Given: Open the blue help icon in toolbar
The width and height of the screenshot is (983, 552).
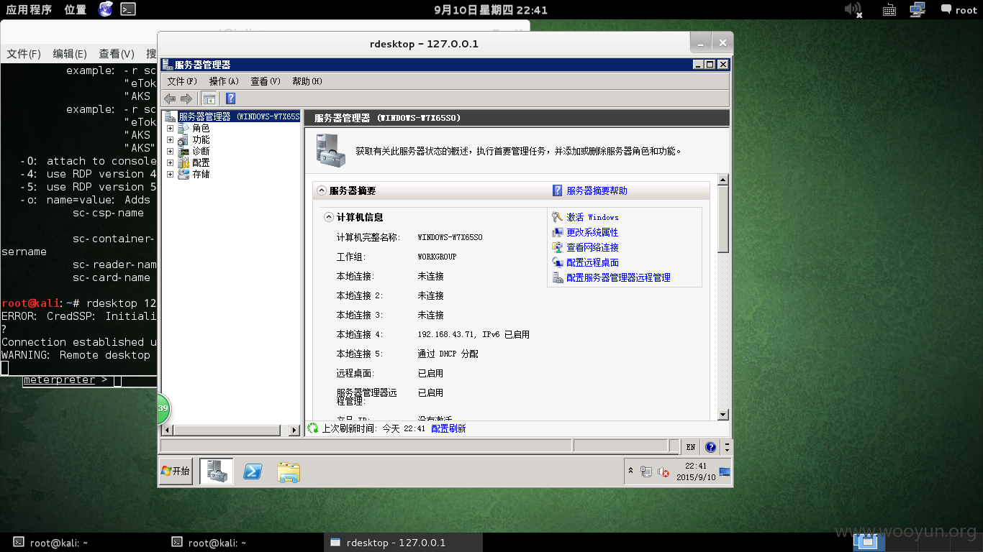Looking at the screenshot, I should [231, 98].
